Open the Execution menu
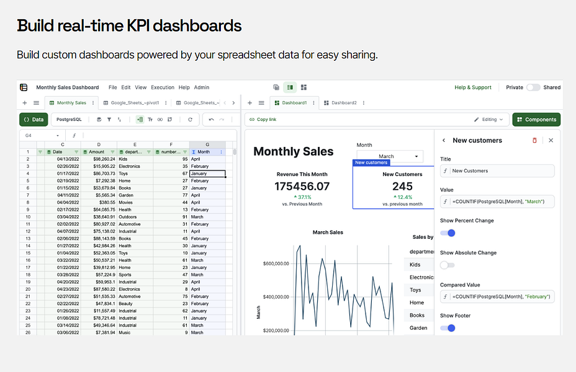Viewport: 576px width, 372px height. click(x=163, y=87)
